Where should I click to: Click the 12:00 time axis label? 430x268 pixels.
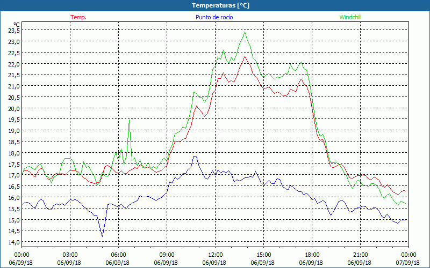[x=216, y=255]
